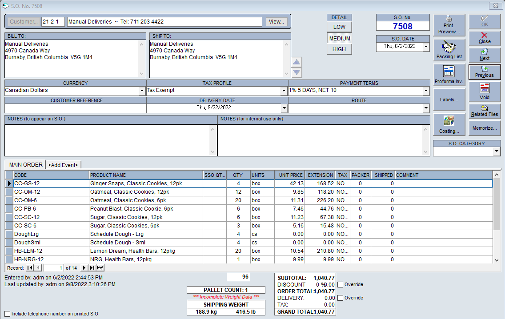Tick discount Override checkbox
The height and width of the screenshot is (319, 505).
click(341, 284)
